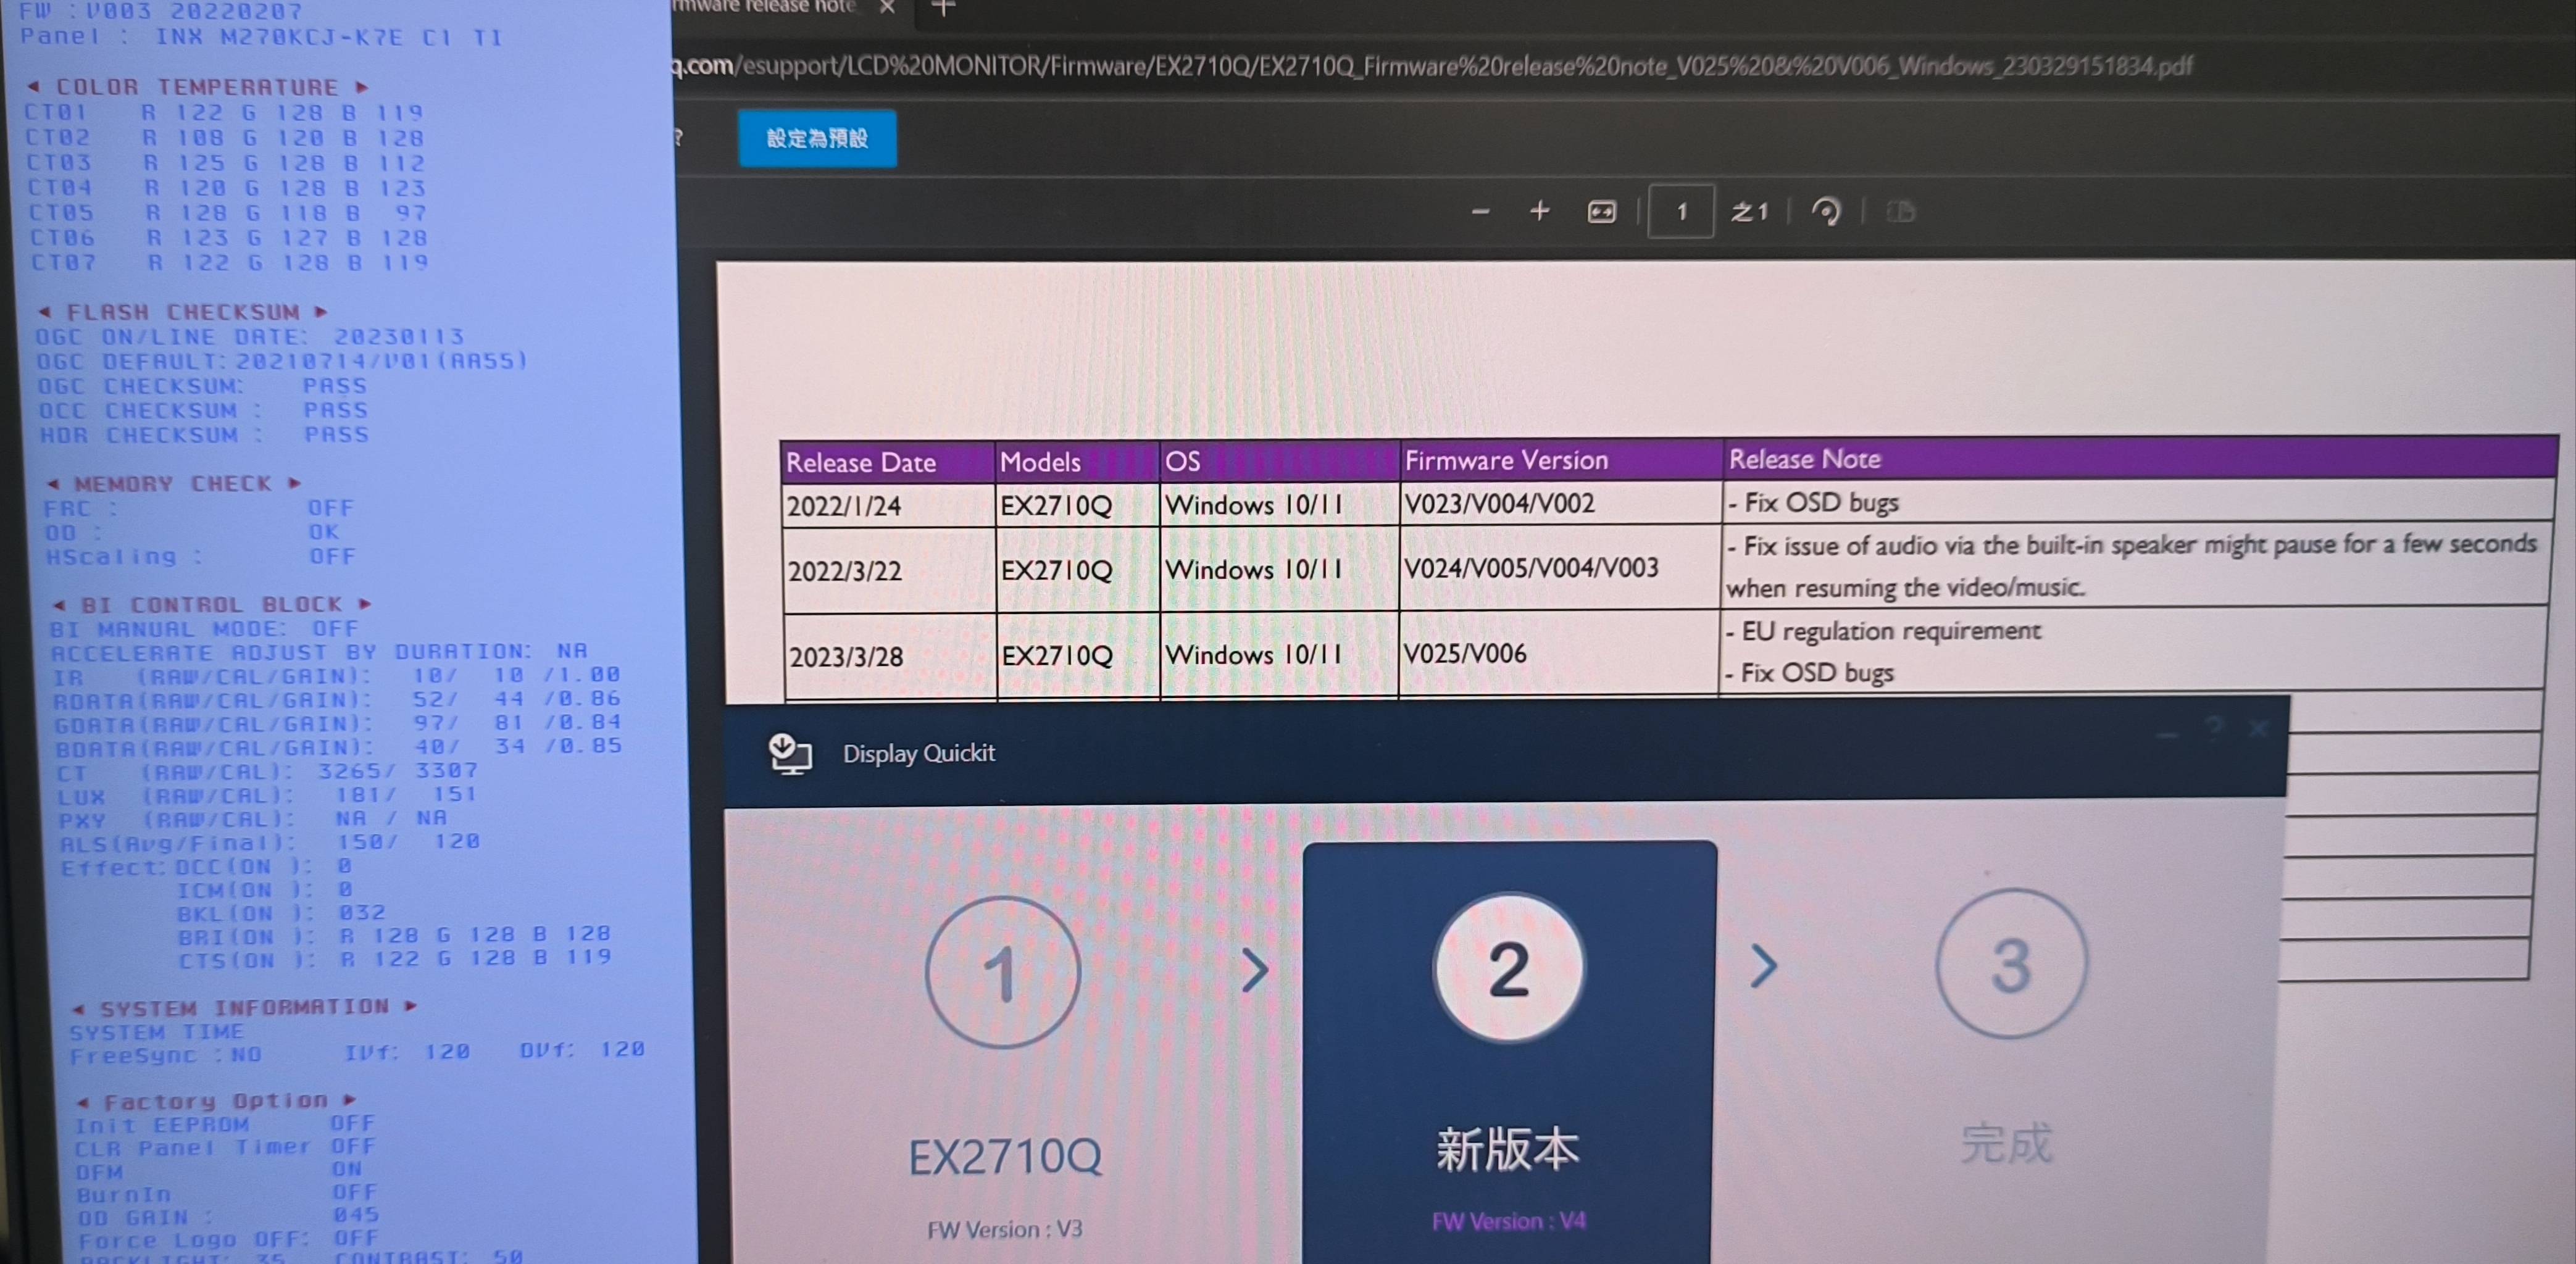Click the RDATA(RAW/CAL/GAIN) row
This screenshot has height=1264, width=2576.
pyautogui.click(x=337, y=700)
